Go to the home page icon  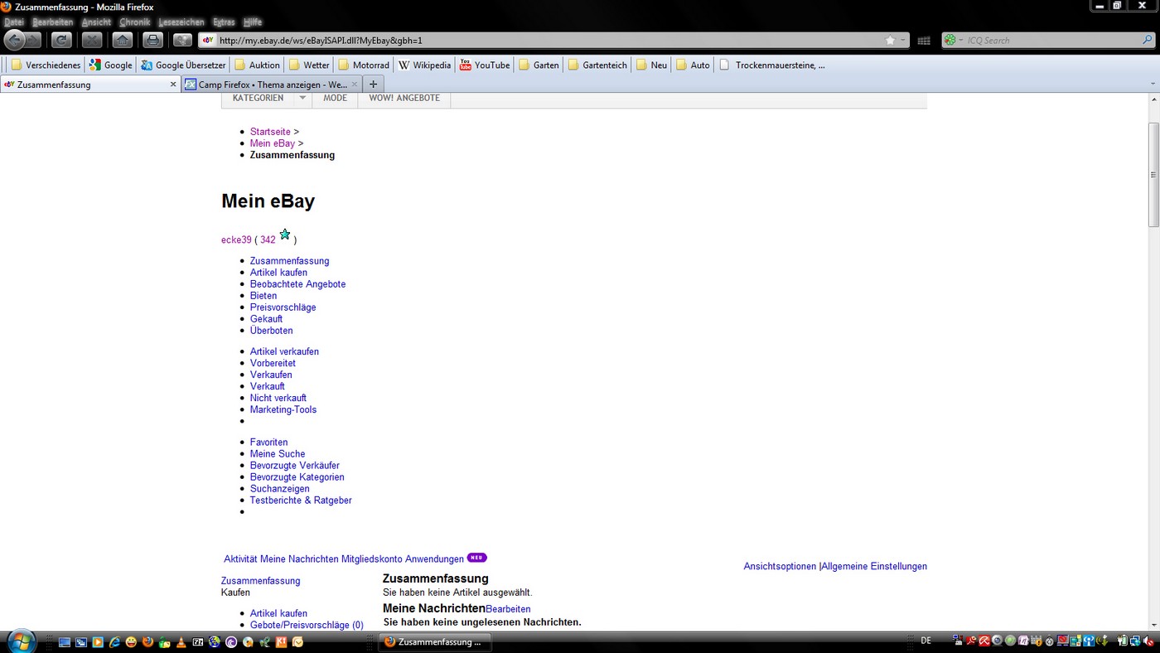123,40
